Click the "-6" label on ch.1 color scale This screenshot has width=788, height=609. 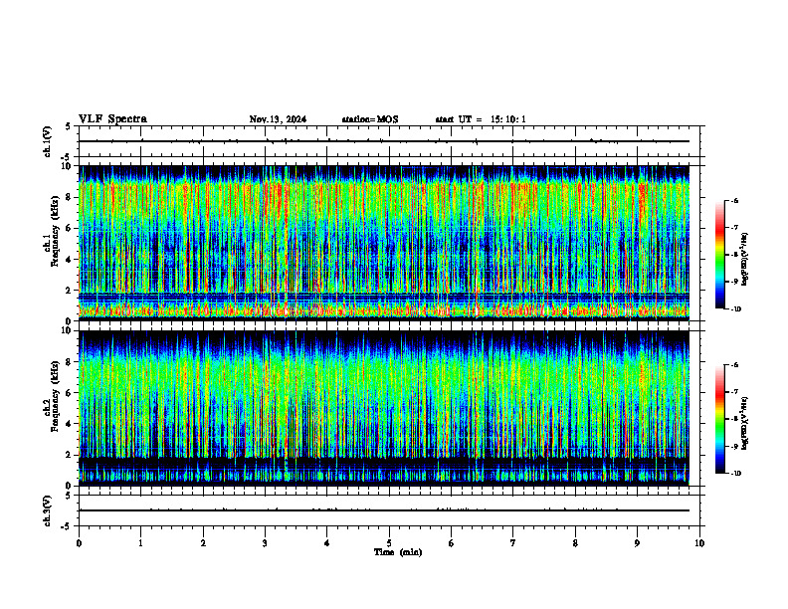(x=734, y=200)
